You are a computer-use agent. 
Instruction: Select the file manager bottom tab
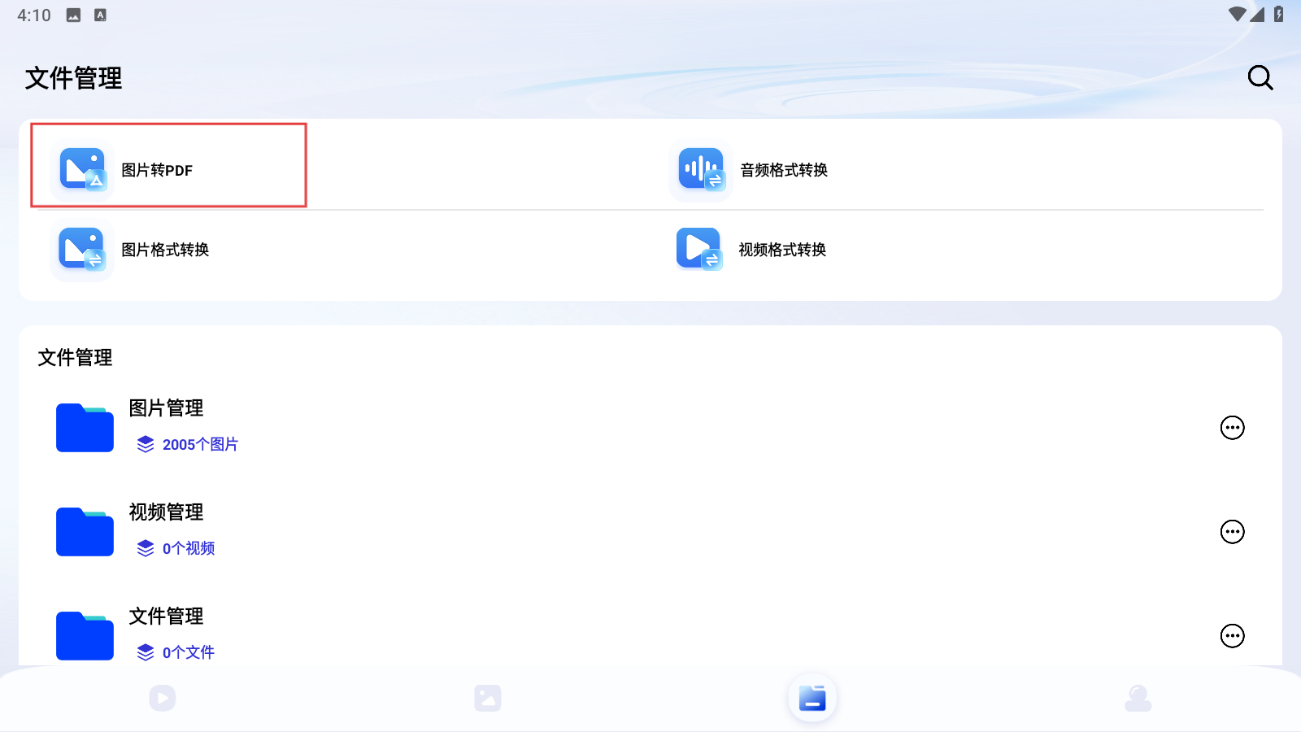tap(812, 698)
